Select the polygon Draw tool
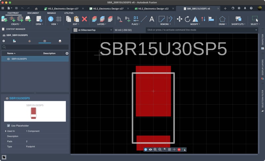Screen dimensions: 265x161 (x=222, y=19)
